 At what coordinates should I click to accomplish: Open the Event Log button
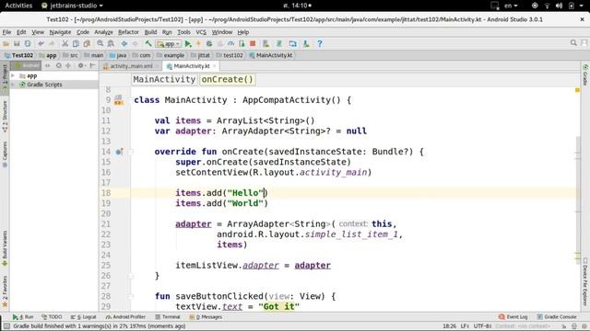pos(513,317)
